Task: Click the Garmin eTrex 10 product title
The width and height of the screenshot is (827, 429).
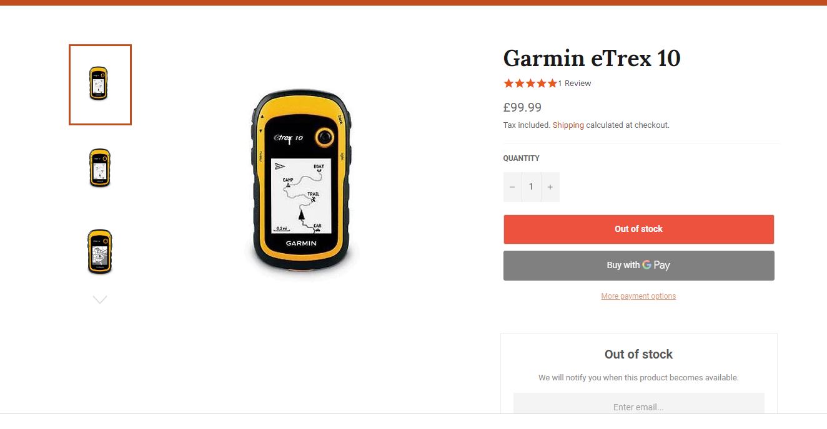Action: 592,59
